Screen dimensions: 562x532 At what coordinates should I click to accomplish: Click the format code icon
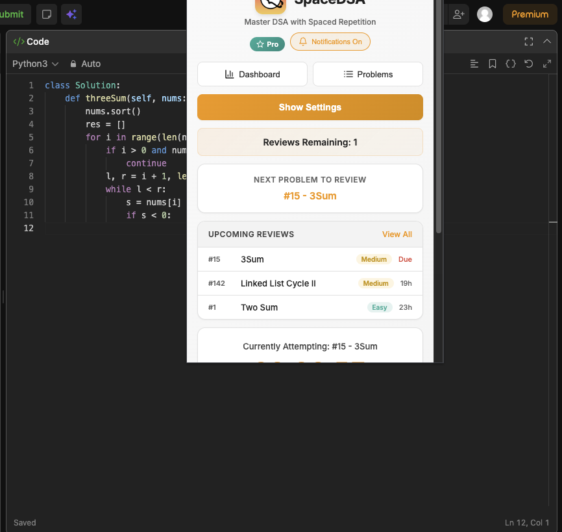point(474,64)
